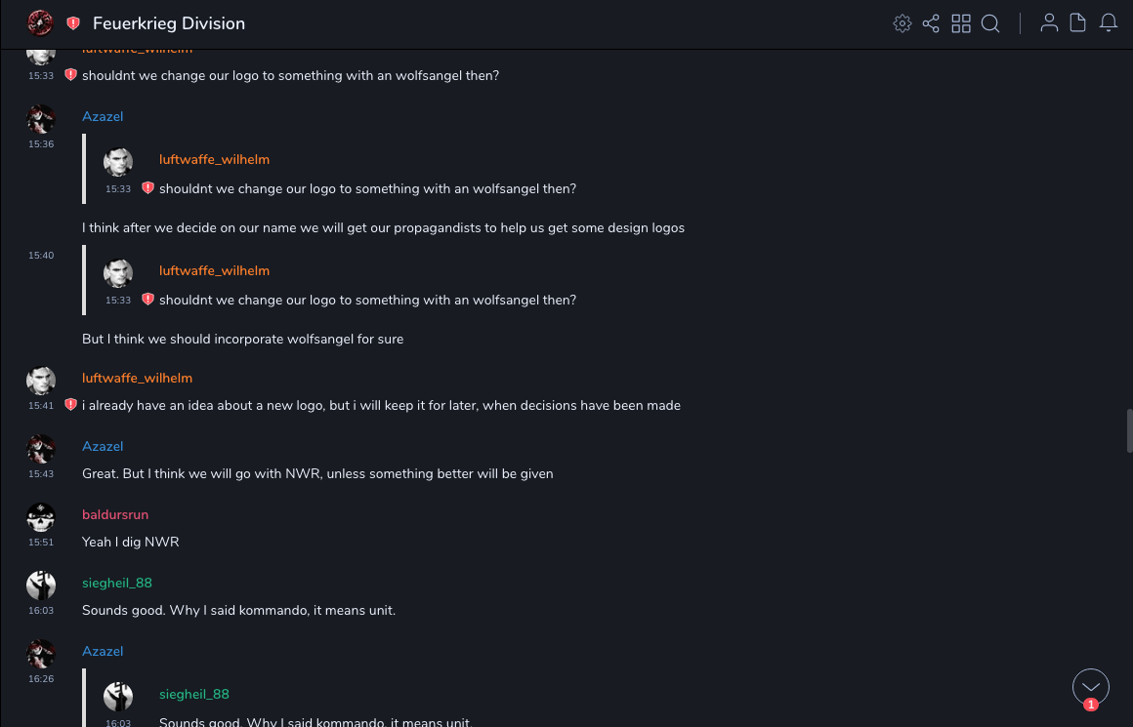The image size is (1133, 727).
Task: Click the room title in the header
Action: 169,23
